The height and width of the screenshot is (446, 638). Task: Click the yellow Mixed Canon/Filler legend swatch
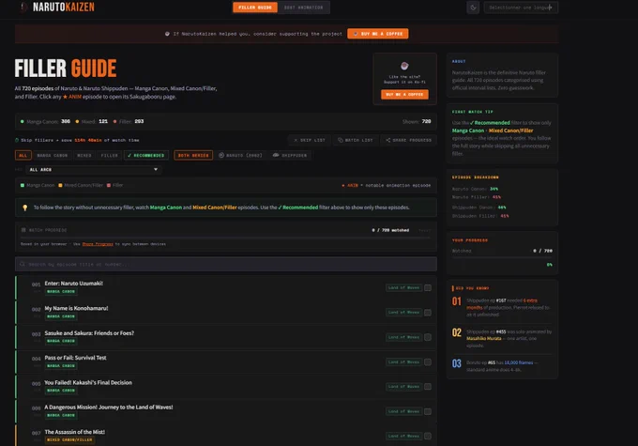tap(60, 185)
